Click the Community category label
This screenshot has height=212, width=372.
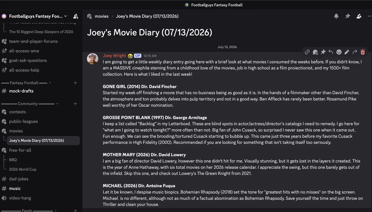click(28, 104)
